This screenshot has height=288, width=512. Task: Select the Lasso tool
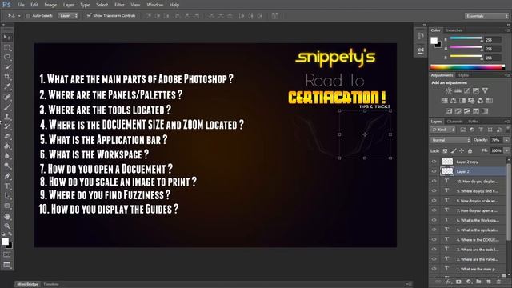point(7,57)
